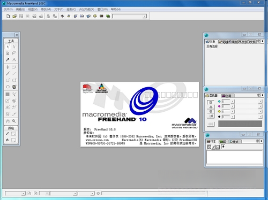Select the Ellipse tool
The width and height of the screenshot is (268, 200).
[8, 87]
